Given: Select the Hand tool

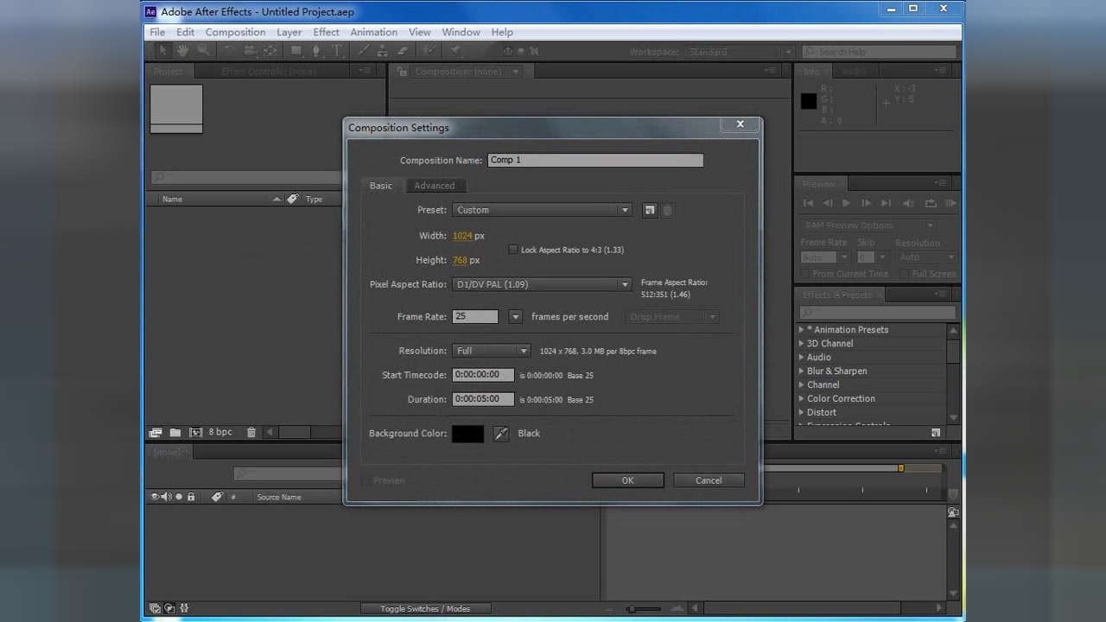Looking at the screenshot, I should [x=182, y=51].
